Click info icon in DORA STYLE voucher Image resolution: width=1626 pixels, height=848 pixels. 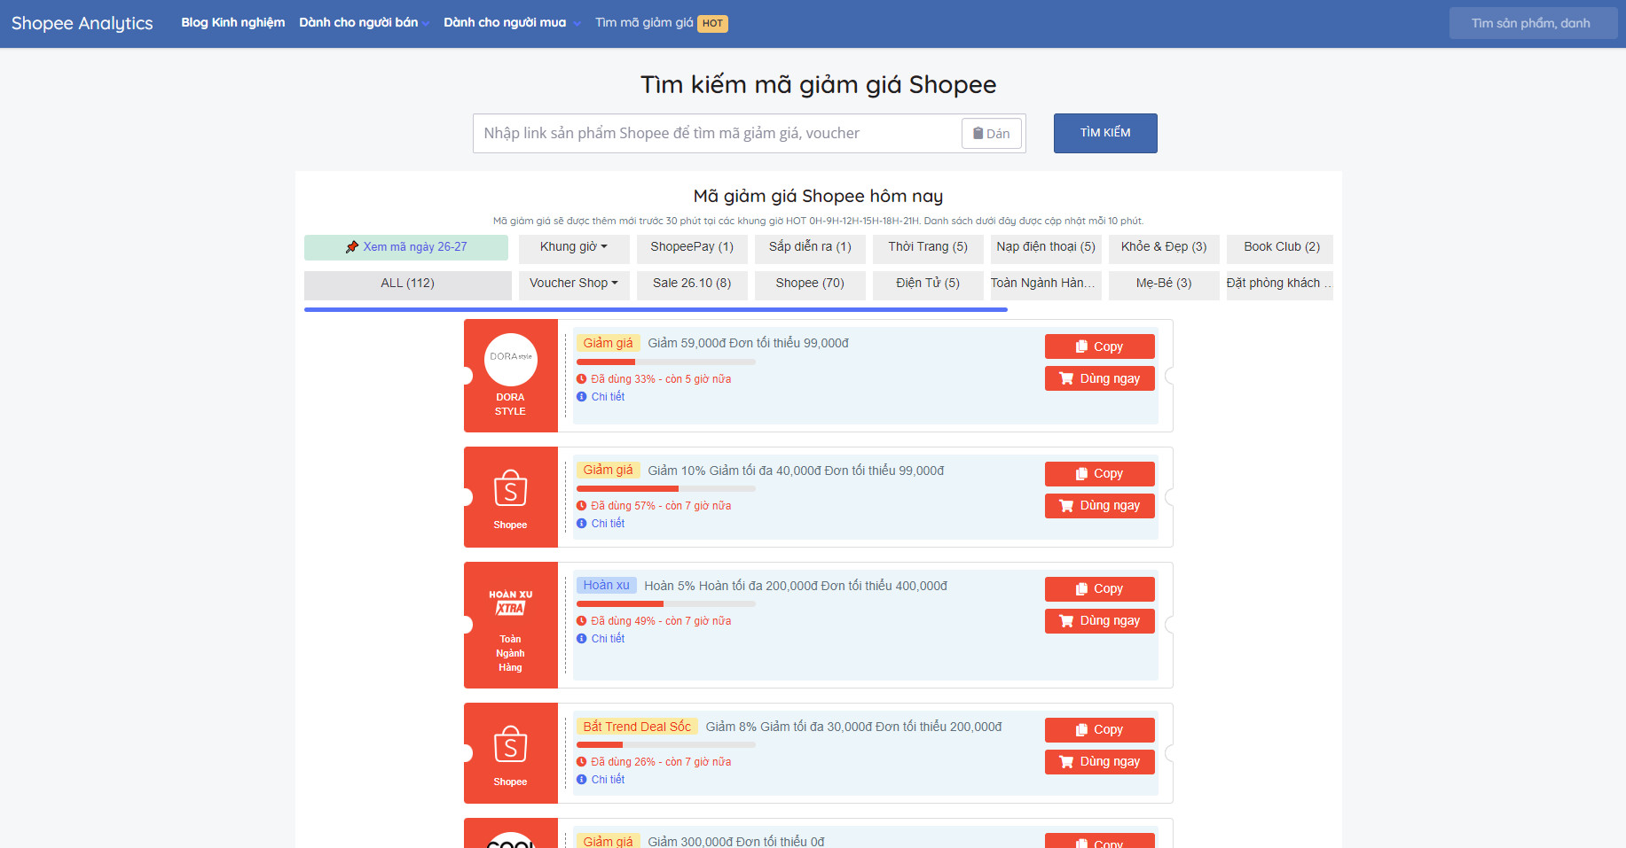pyautogui.click(x=582, y=397)
